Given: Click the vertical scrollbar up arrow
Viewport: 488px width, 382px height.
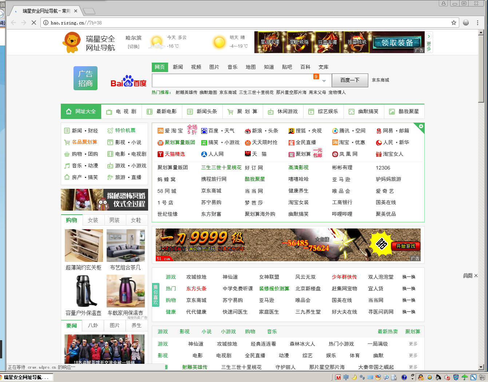Looking at the screenshot, I should pyautogui.click(x=481, y=33).
